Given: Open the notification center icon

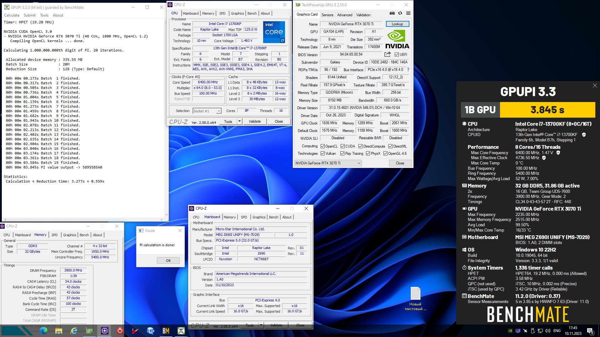Looking at the screenshot, I should coord(590,331).
